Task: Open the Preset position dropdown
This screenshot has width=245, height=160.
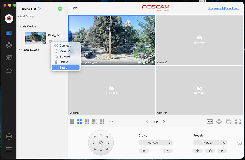Action: (210, 143)
